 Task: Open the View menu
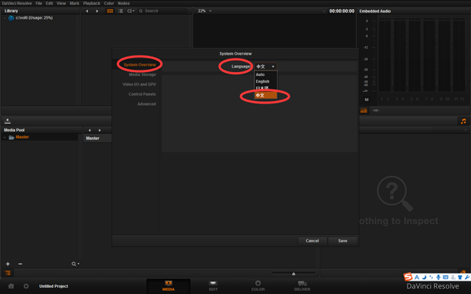(61, 3)
